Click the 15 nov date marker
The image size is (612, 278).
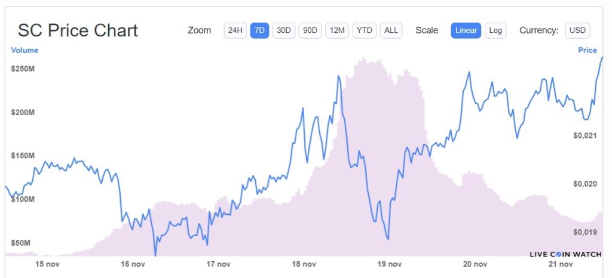(48, 264)
